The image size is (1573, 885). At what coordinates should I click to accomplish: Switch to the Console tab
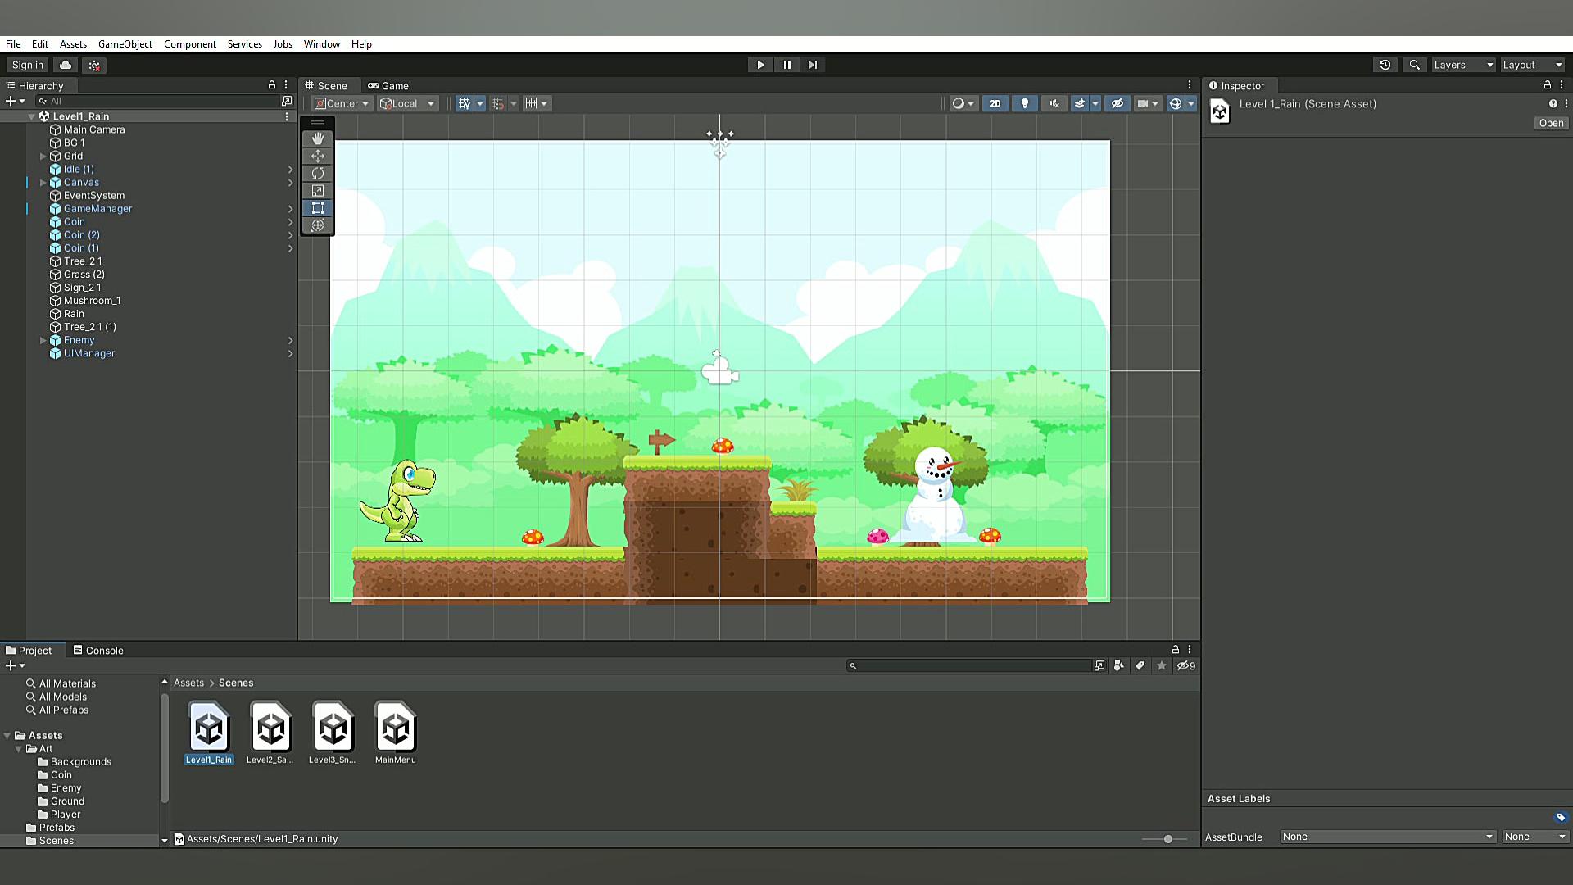pos(98,650)
